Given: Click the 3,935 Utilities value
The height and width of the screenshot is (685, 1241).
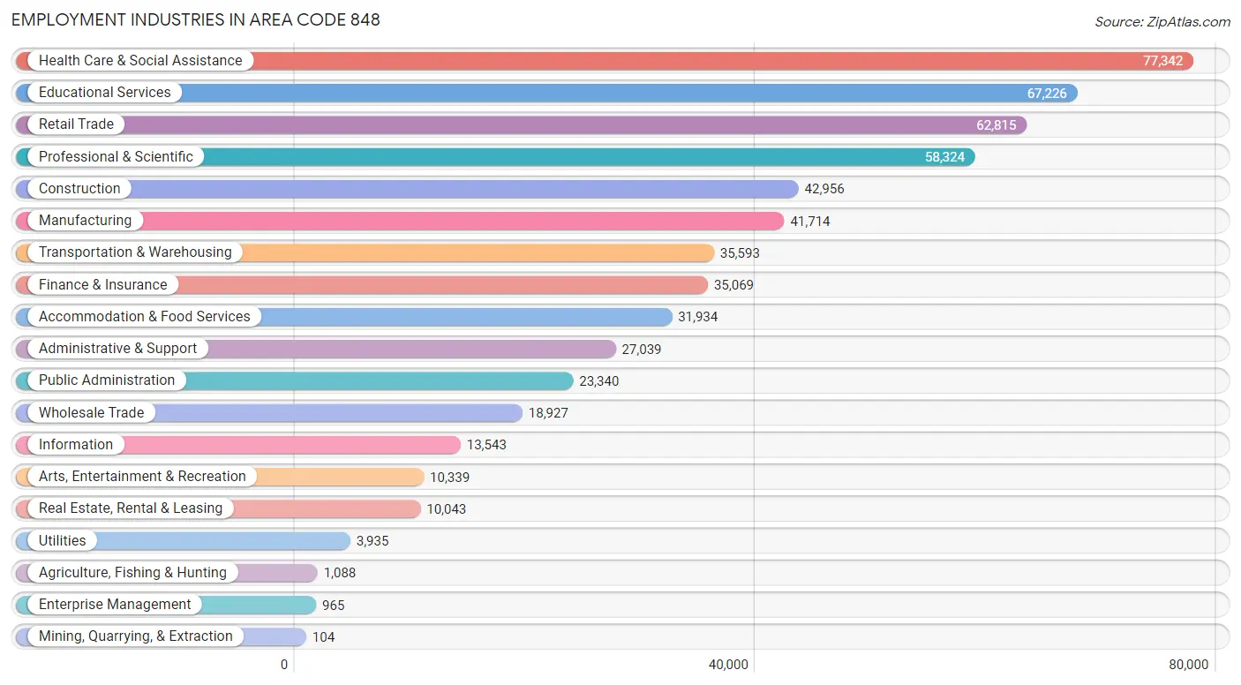Looking at the screenshot, I should coord(372,541).
